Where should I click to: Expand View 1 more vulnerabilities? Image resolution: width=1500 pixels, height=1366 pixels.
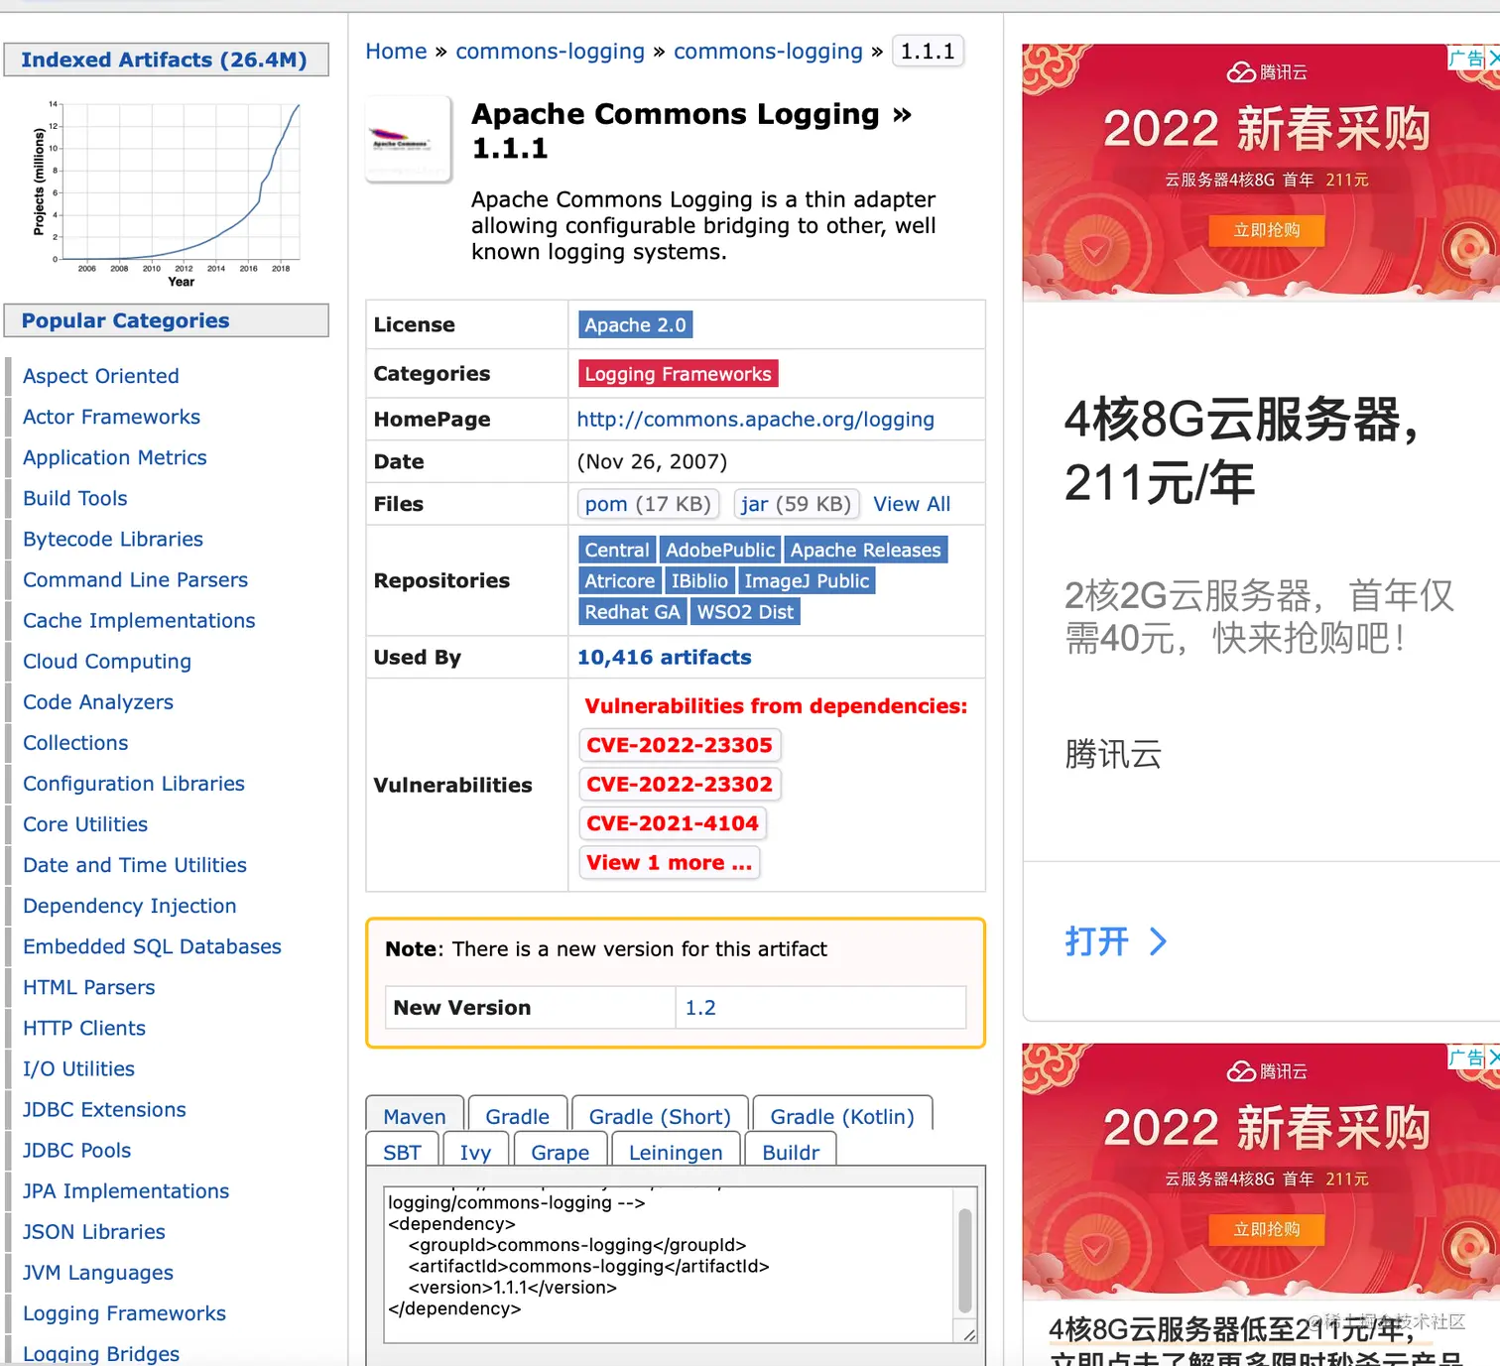[669, 862]
